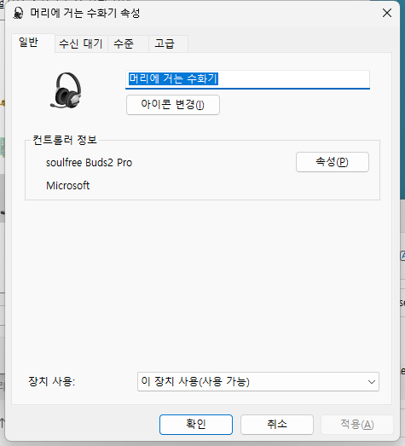Expand the 장치 사용 dropdown
Image resolution: width=405 pixels, height=446 pixels.
tap(258, 382)
